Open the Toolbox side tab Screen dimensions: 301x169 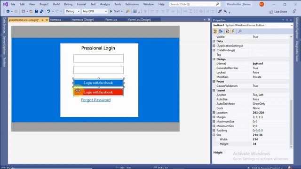[x=4, y=62]
